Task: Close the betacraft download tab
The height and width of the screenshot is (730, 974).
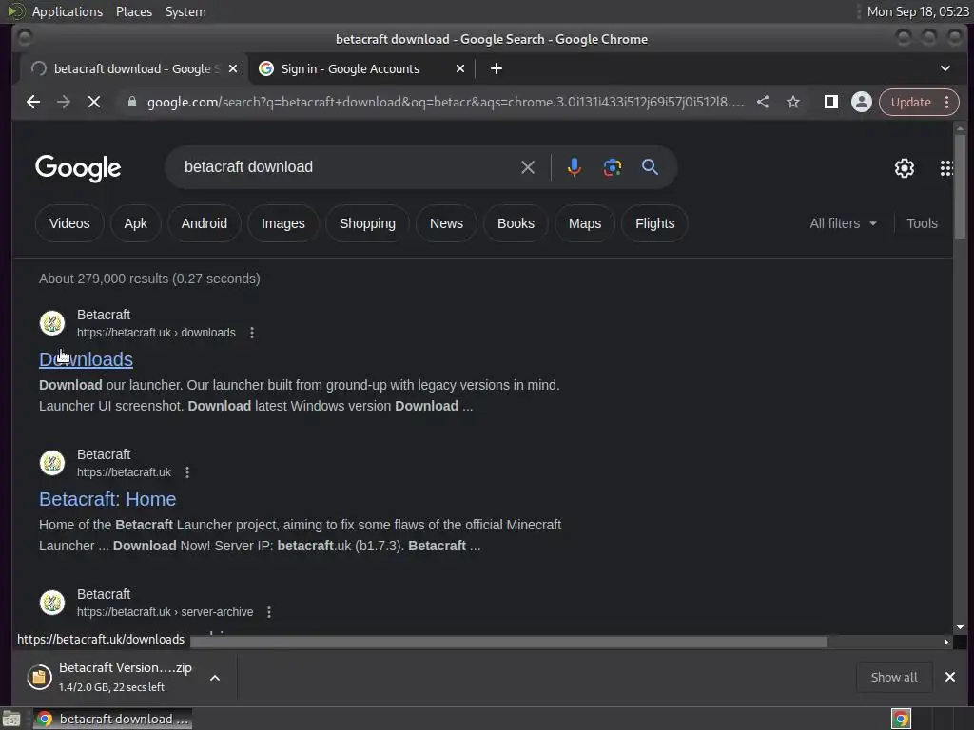Action: point(233,68)
